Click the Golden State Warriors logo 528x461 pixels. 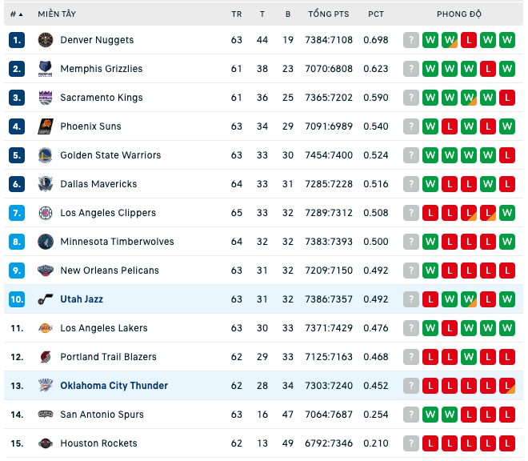click(x=46, y=155)
